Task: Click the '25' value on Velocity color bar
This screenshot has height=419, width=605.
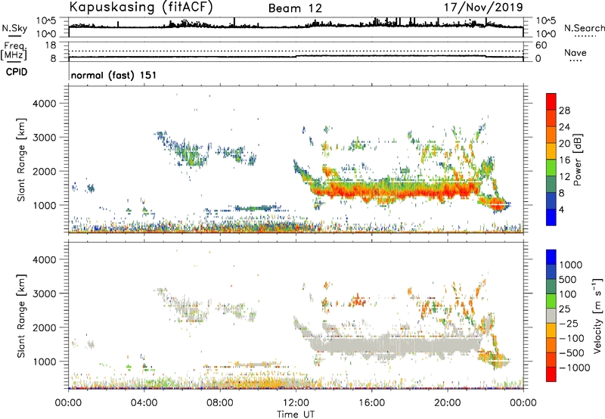Action: pos(564,309)
